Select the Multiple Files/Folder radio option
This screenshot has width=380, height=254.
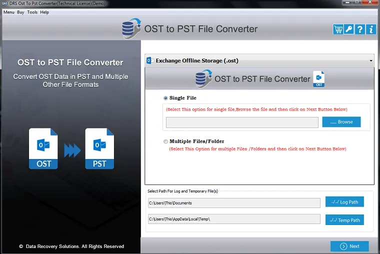(x=165, y=141)
